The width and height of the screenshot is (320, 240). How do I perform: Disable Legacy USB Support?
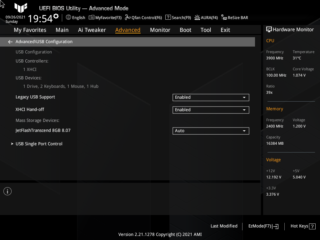coord(211,97)
